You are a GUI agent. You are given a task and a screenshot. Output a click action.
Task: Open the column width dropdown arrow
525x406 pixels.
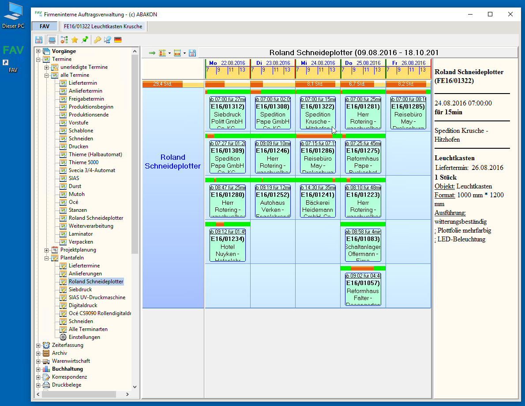[184, 53]
